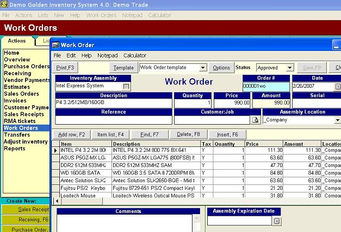This screenshot has height=232, width=341.
Task: Select the first row indicator arrow
Action: tap(55, 150)
